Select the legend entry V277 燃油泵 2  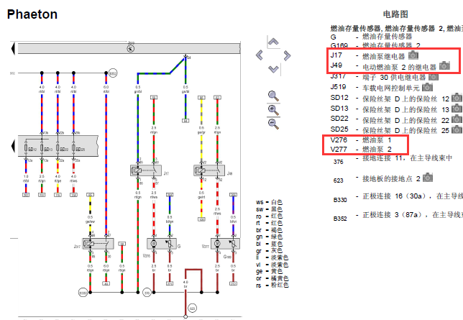coord(361,150)
